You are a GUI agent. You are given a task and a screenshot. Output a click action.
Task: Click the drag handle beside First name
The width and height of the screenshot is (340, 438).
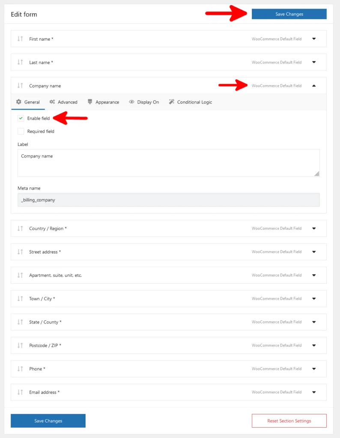tap(20, 38)
